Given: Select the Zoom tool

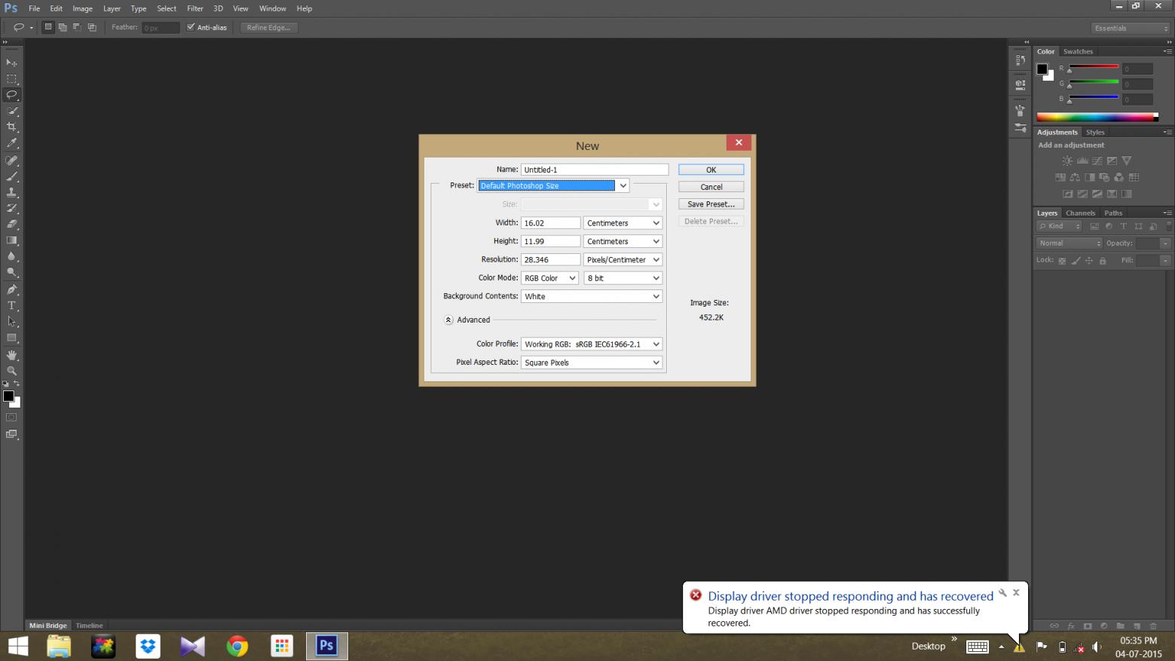Looking at the screenshot, I should [x=12, y=371].
